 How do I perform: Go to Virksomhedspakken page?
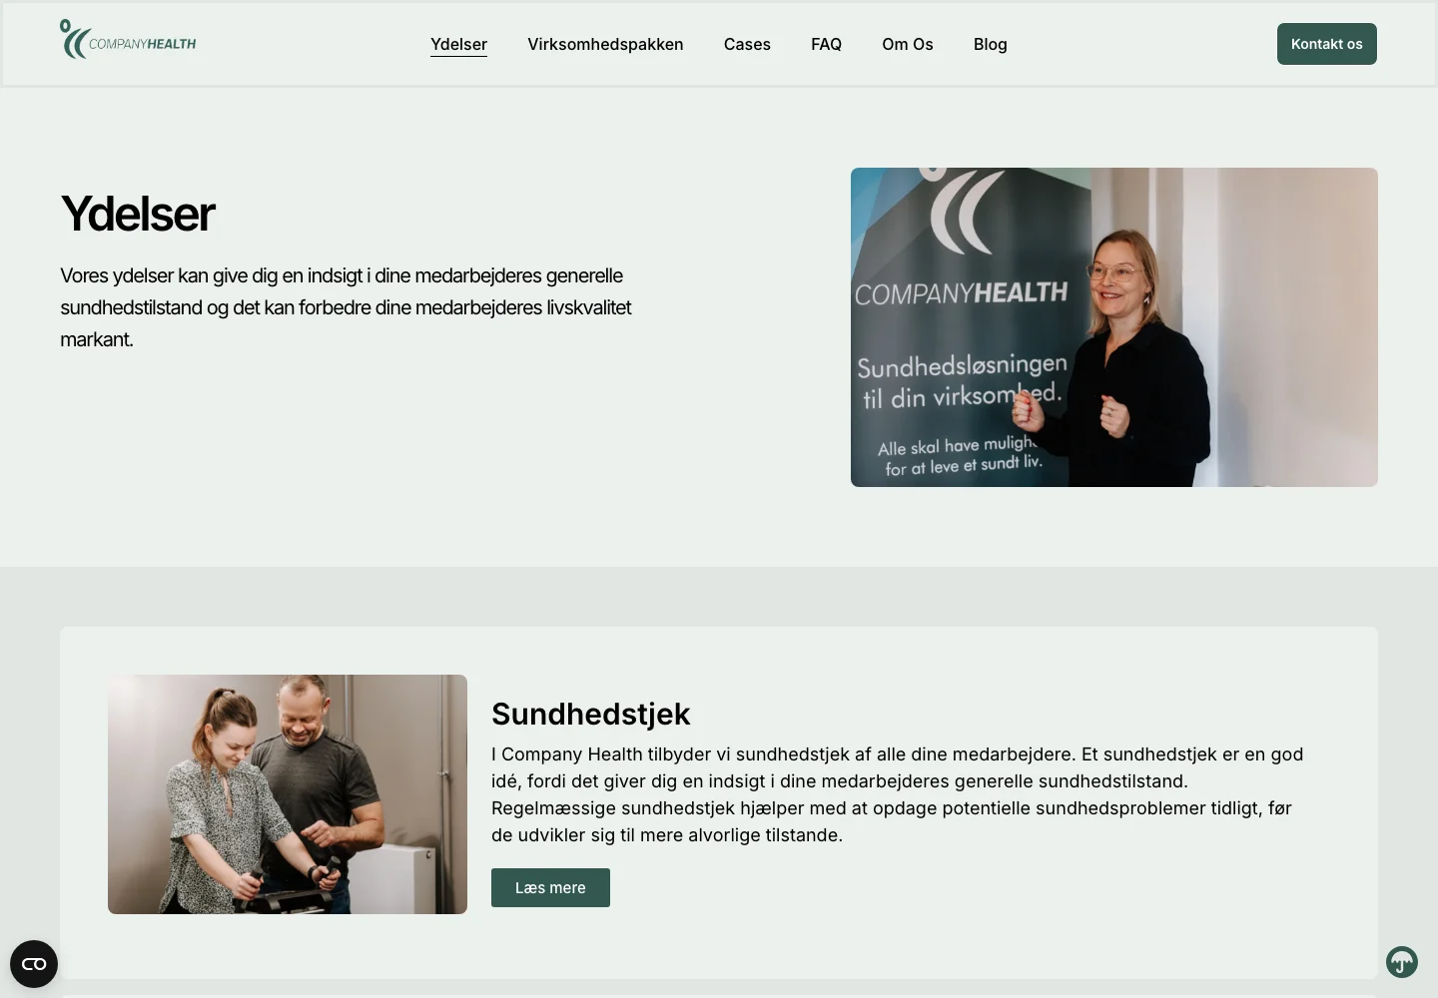point(605,44)
